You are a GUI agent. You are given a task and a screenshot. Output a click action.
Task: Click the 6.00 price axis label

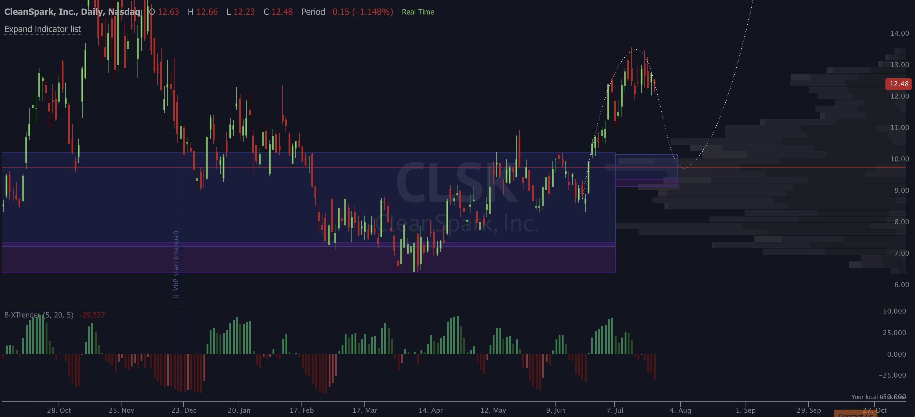[x=901, y=285]
